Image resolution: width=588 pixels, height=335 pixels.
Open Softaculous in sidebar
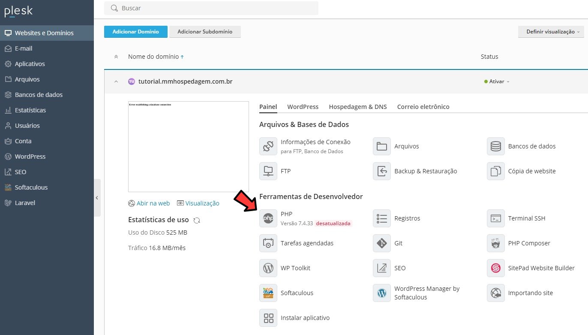47,187
